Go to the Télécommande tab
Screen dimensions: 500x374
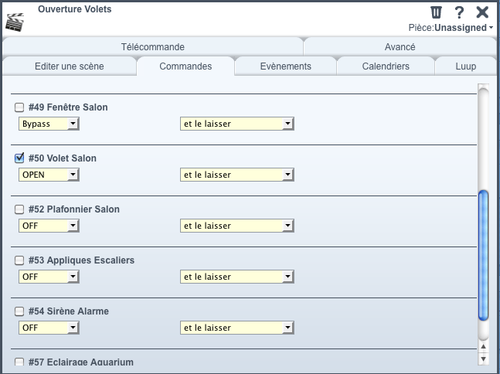tap(153, 47)
